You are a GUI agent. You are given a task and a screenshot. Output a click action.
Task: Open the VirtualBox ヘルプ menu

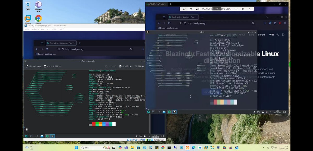point(62,29)
